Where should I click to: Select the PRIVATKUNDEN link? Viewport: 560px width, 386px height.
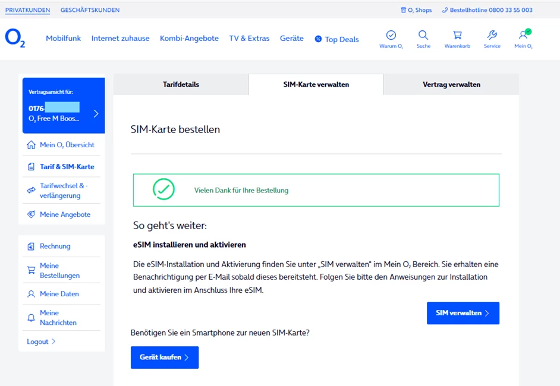point(27,10)
